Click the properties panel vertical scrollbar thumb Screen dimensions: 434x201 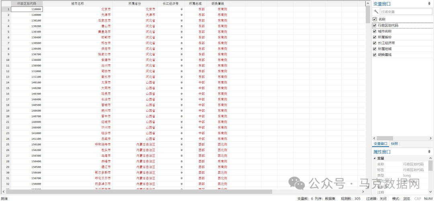tap(430, 166)
